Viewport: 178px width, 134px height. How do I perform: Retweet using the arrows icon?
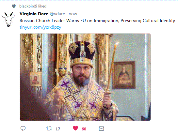point(49,128)
